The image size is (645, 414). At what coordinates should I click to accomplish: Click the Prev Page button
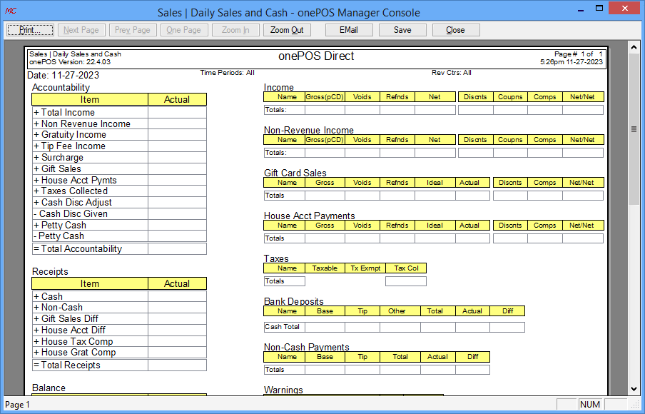coord(133,30)
